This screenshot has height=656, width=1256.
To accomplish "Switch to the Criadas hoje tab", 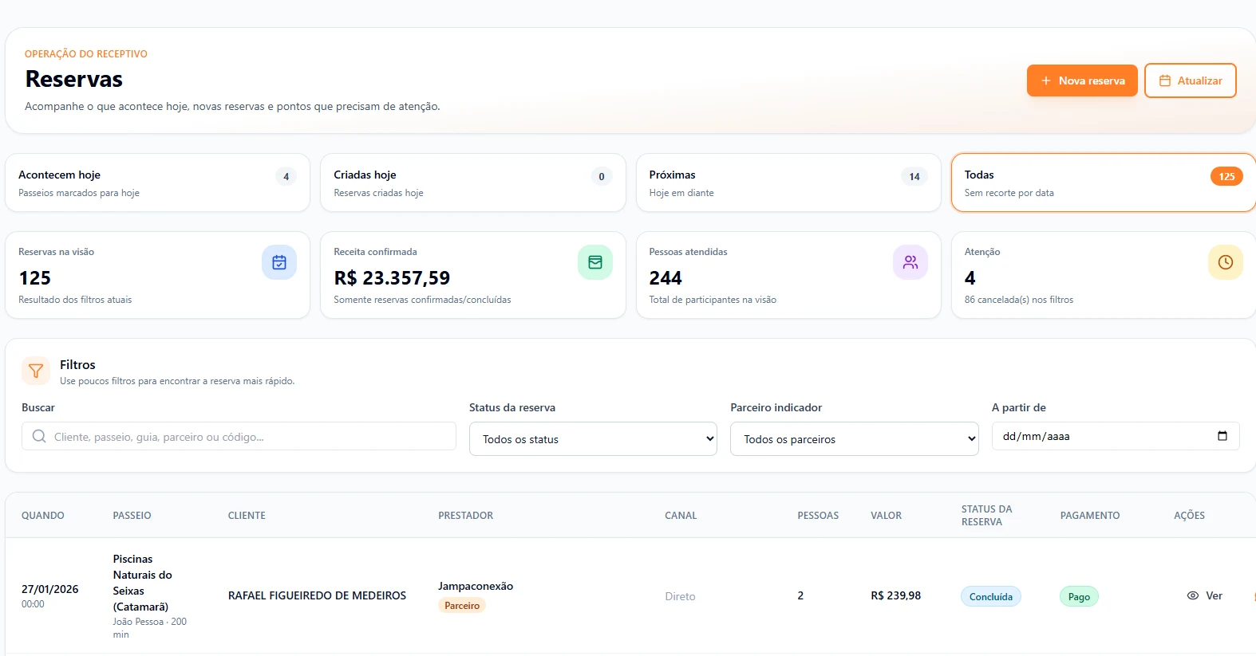I will tap(473, 183).
